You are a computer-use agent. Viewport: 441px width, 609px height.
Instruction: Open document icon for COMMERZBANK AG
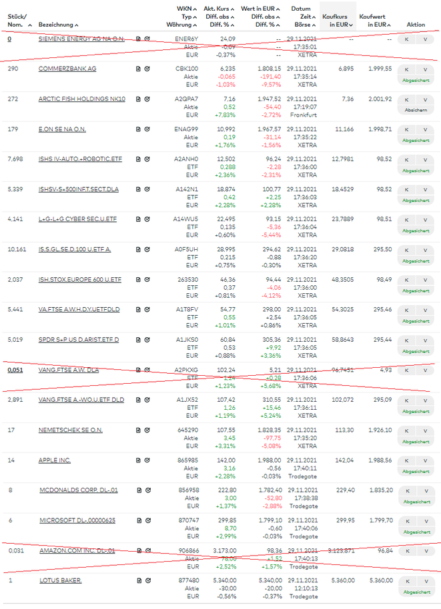(138, 69)
